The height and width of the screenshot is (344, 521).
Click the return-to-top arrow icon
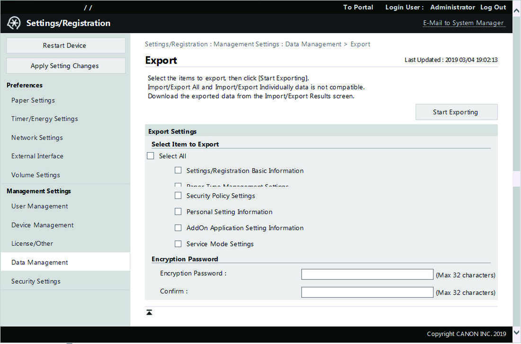click(x=149, y=312)
